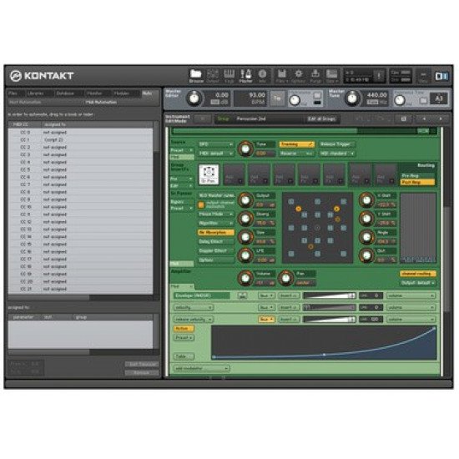Screen dimensions: 459x459
Task: Click the Size view icon
Action: pyautogui.click(x=331, y=76)
